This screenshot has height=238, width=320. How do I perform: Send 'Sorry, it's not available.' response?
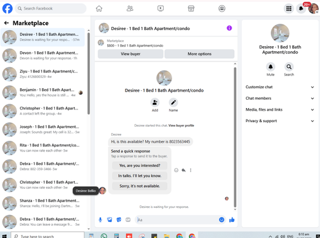click(140, 186)
